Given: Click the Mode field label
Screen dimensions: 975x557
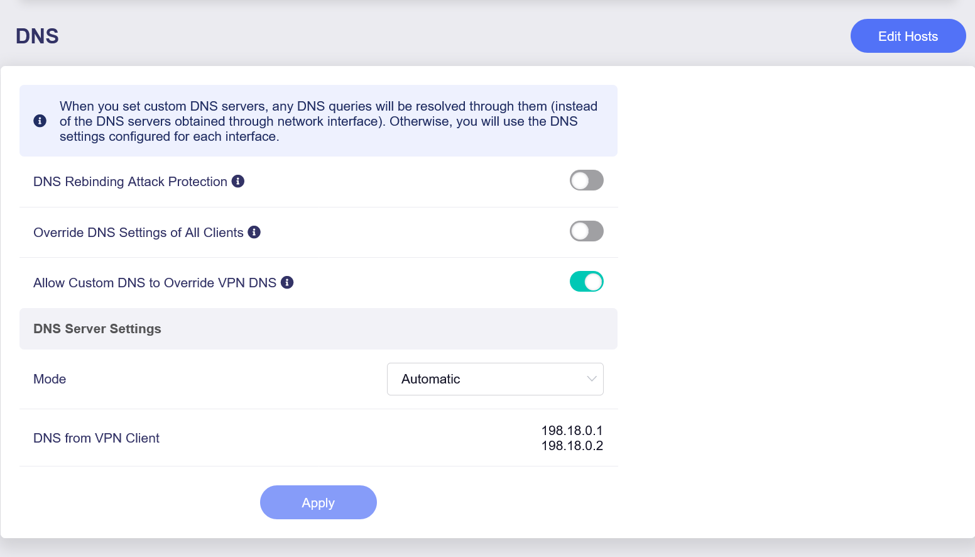Looking at the screenshot, I should coord(50,379).
